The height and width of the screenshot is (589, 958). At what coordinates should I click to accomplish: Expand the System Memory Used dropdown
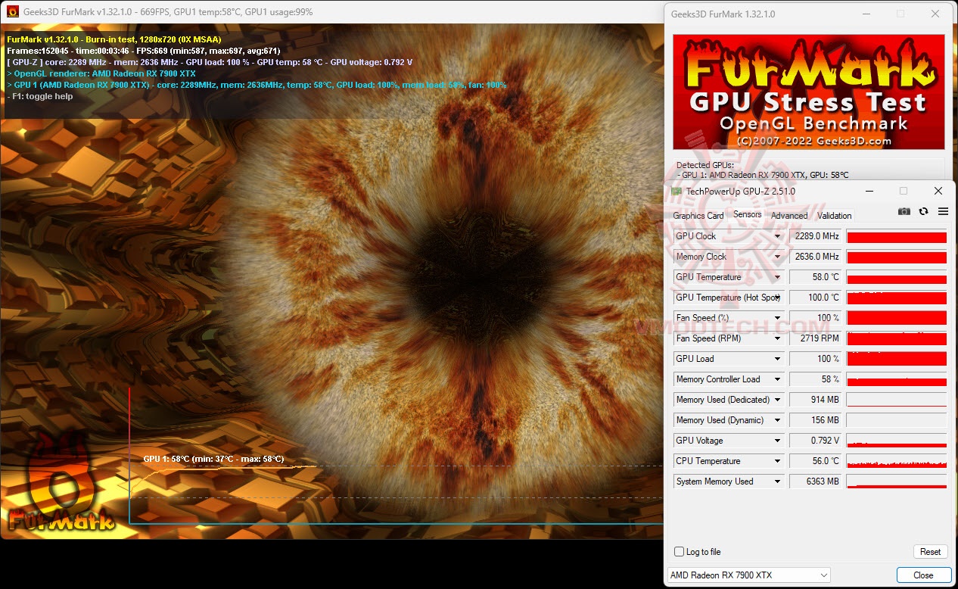[777, 481]
